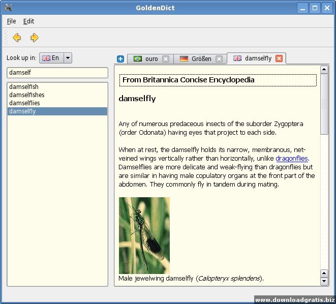336x304 pixels.
Task: Select damselflies in the word list
Action: [57, 103]
